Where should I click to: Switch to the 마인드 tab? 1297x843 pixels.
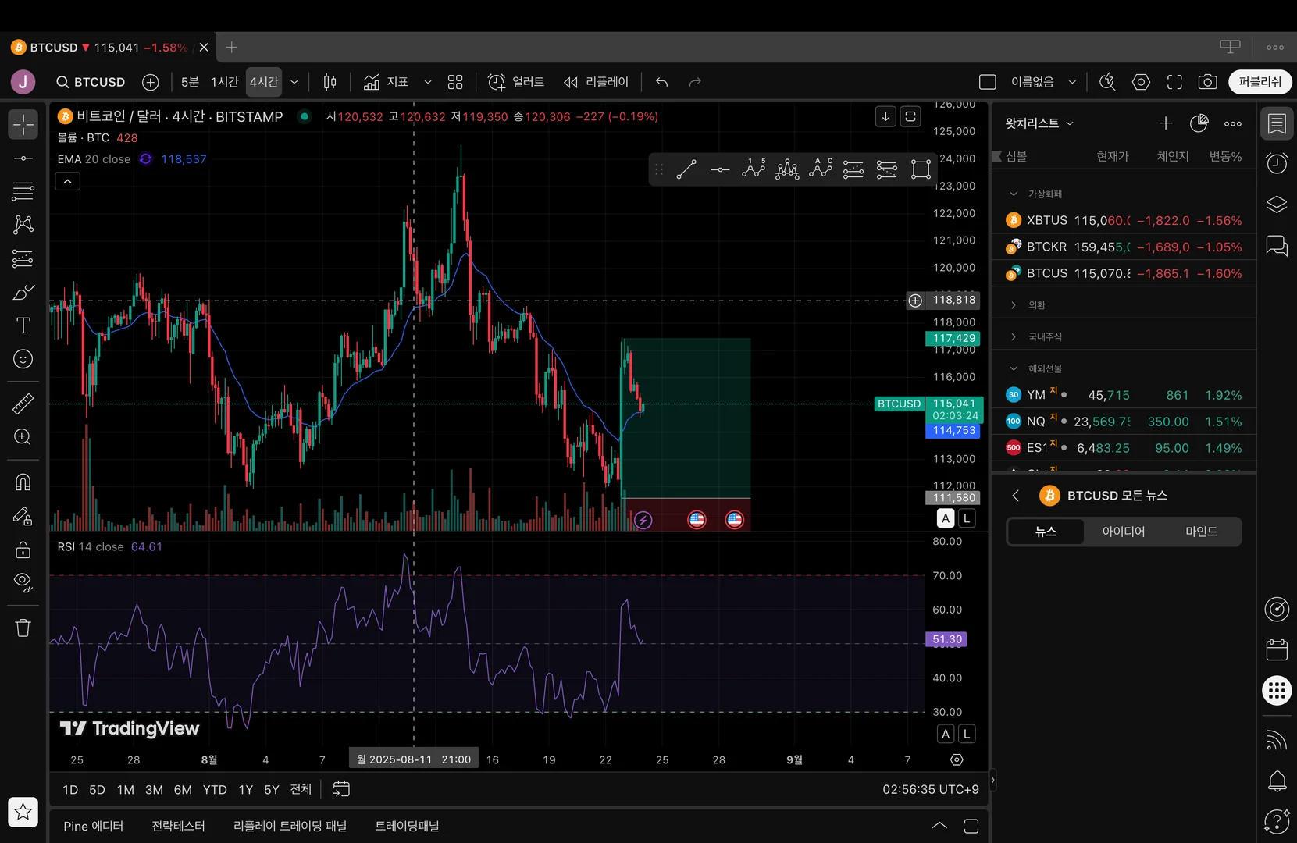1201,532
